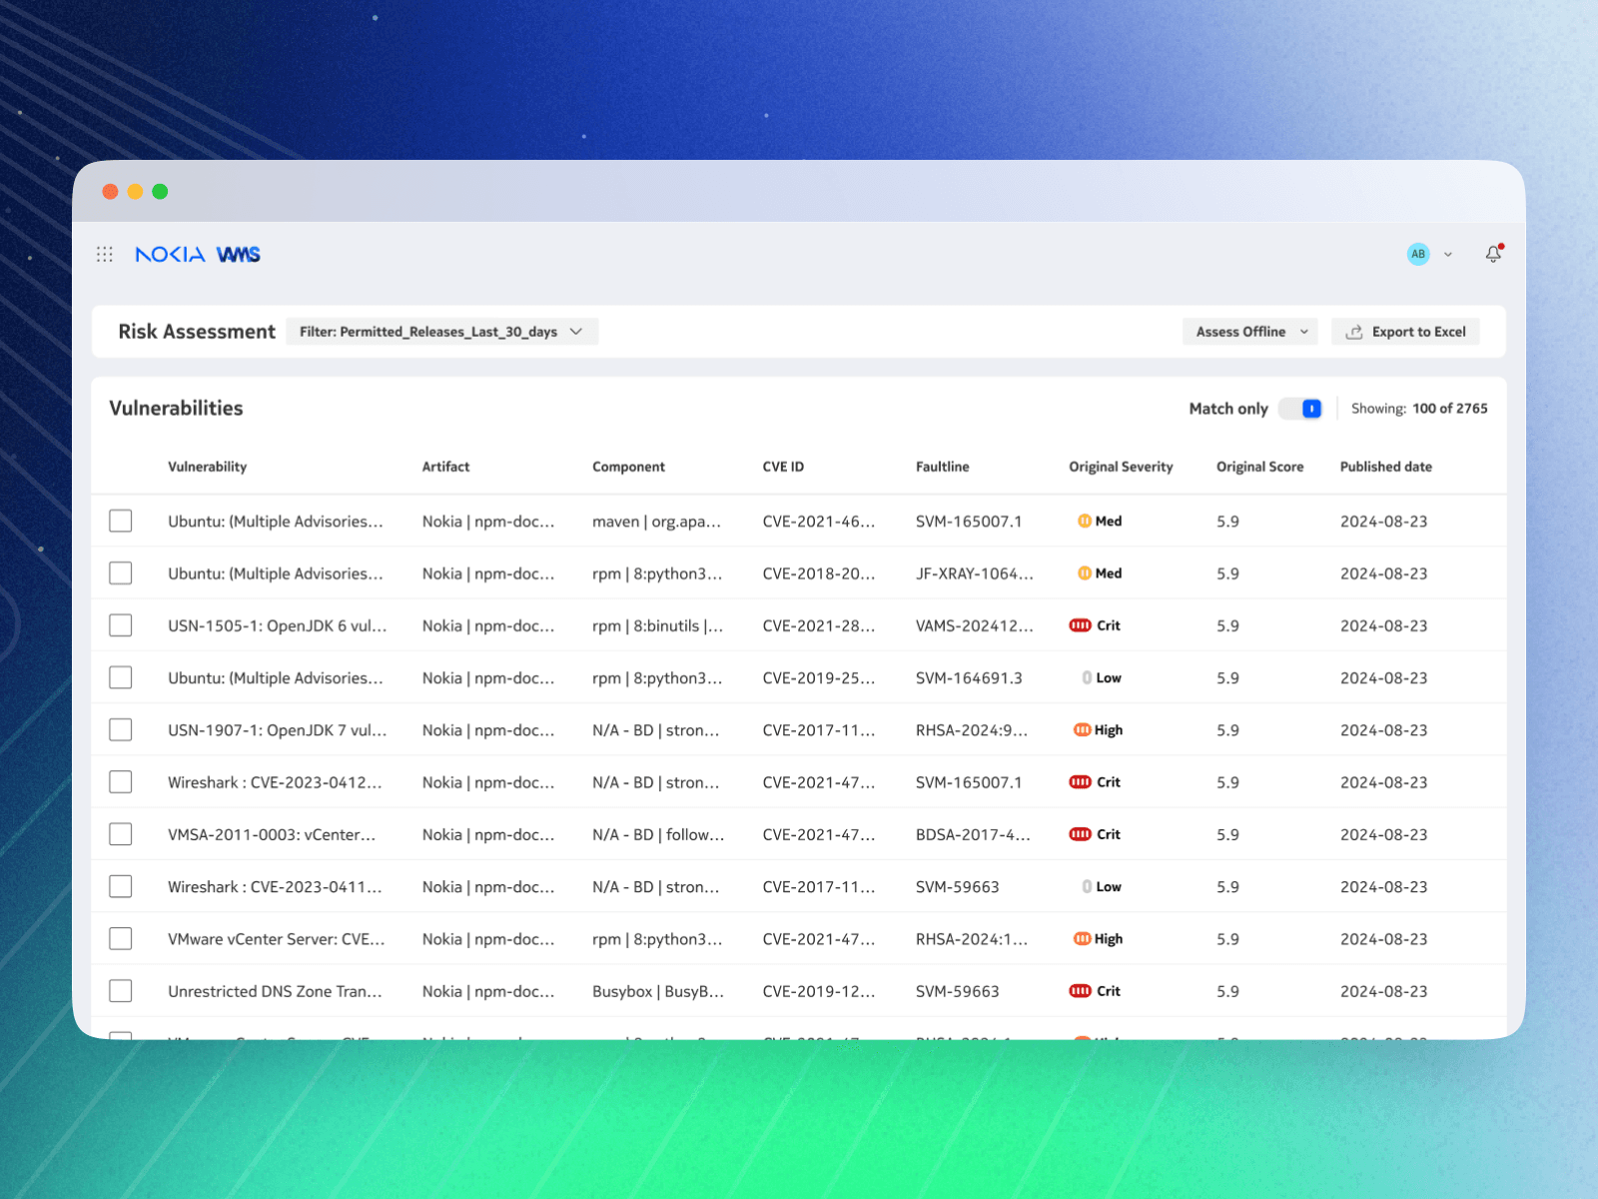Screen dimensions: 1598x1199
Task: Sort by the Original Severity column header
Action: tap(1121, 467)
